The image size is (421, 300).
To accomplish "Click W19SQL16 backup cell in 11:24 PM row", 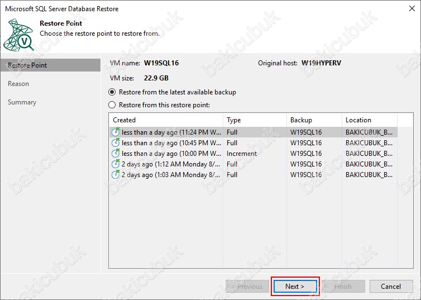I will coord(306,132).
